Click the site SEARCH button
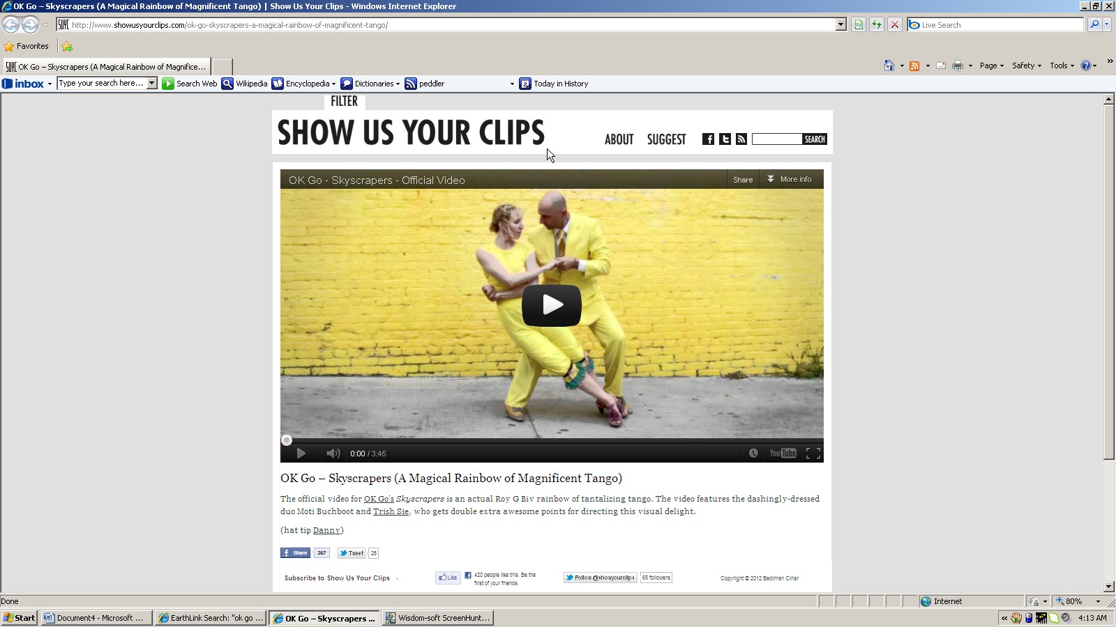 (814, 139)
